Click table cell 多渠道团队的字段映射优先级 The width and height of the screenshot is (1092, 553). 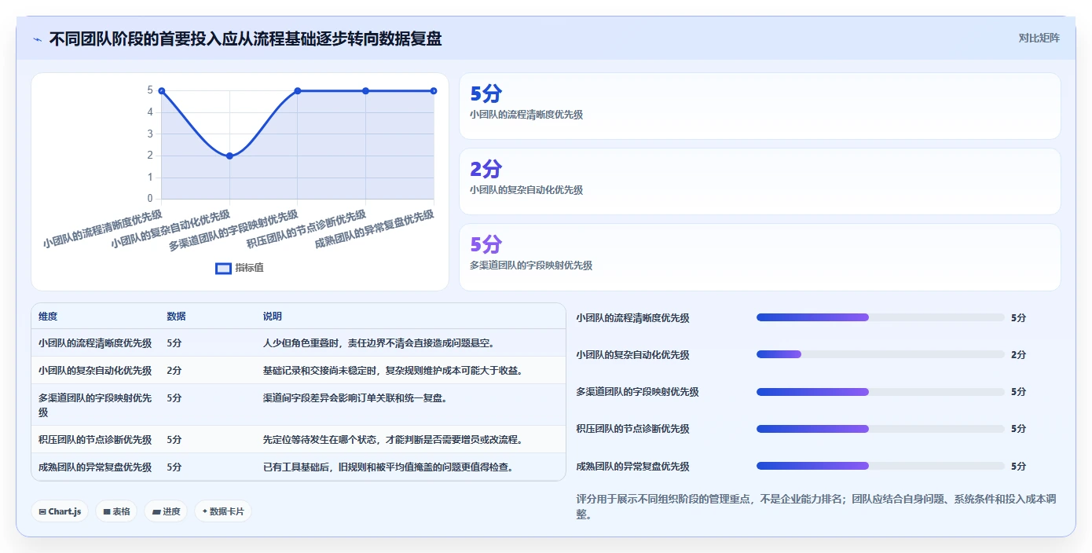click(x=95, y=405)
